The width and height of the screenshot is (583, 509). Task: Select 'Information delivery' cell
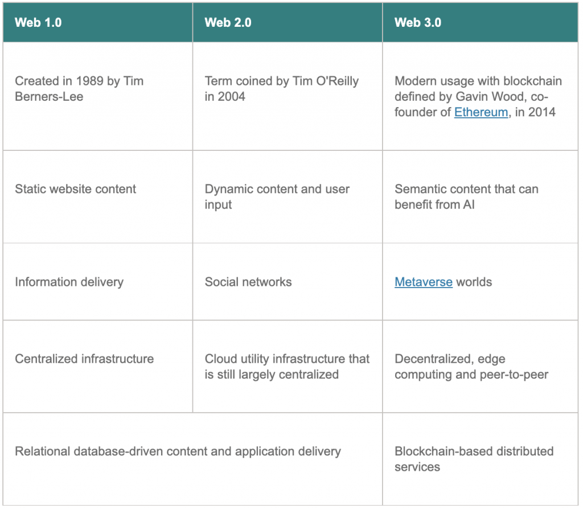[x=98, y=282]
